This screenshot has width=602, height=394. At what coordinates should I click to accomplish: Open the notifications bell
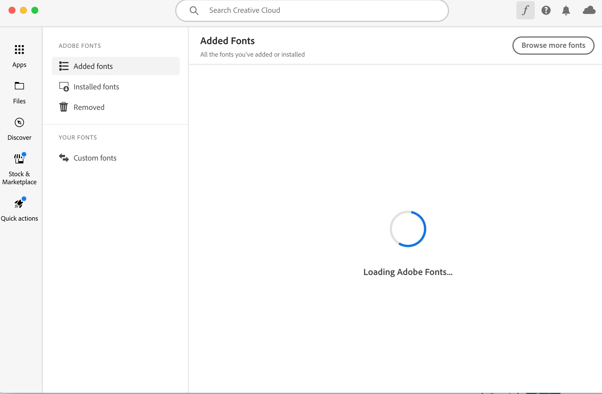[566, 11]
